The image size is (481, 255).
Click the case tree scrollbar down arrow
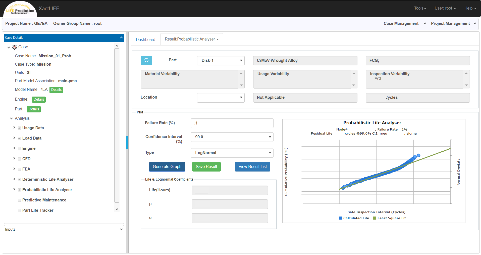coord(117,209)
